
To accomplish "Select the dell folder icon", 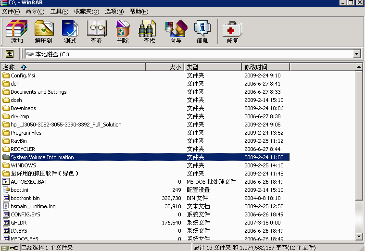I will [x=6, y=84].
